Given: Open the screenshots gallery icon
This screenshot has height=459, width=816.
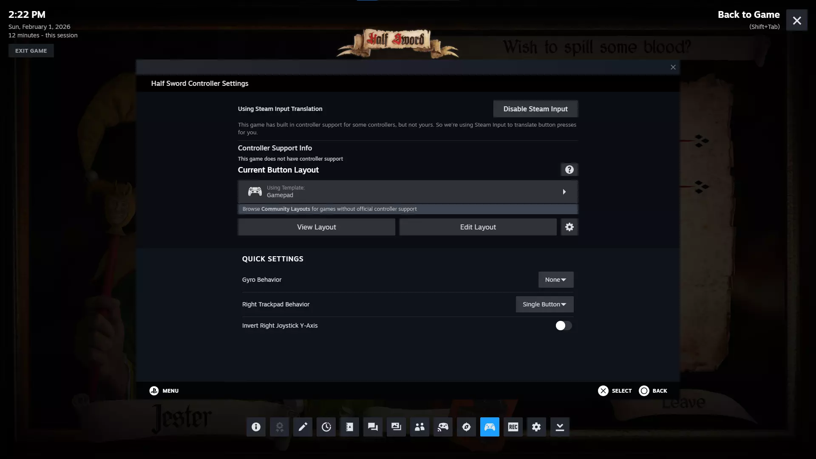Looking at the screenshot, I should (x=396, y=427).
